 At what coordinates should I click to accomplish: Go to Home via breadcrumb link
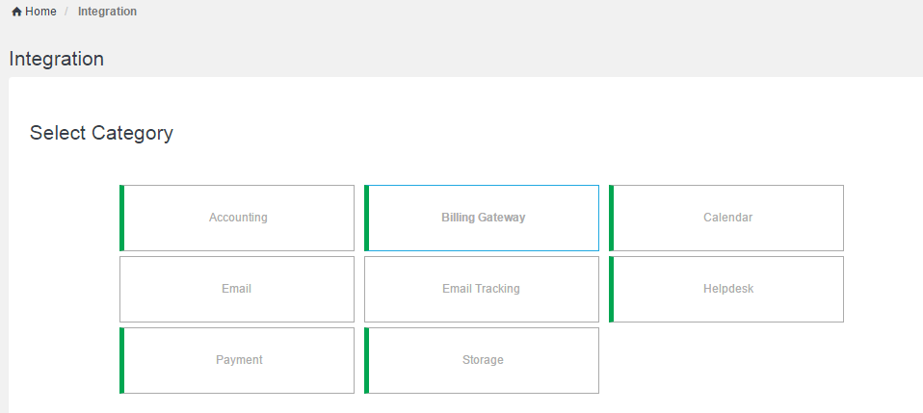(40, 12)
